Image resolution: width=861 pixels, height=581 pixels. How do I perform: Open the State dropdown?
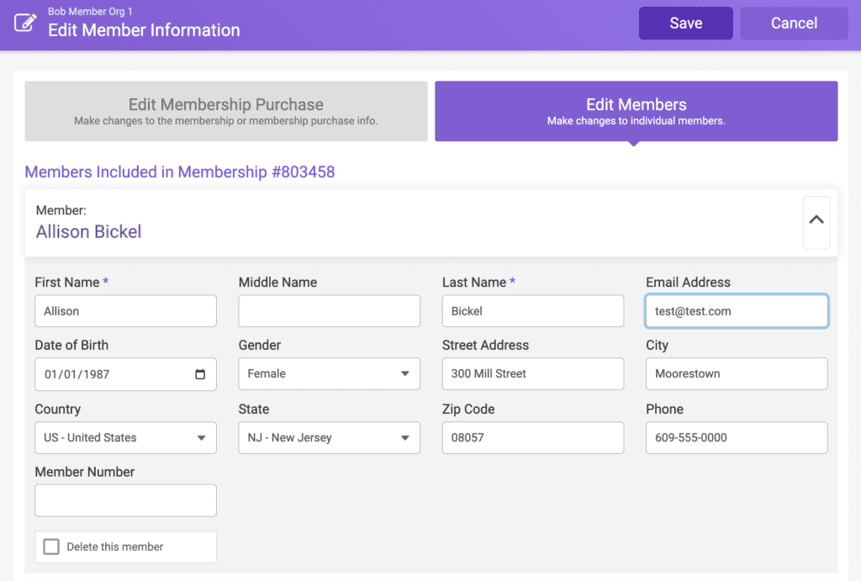[329, 438]
